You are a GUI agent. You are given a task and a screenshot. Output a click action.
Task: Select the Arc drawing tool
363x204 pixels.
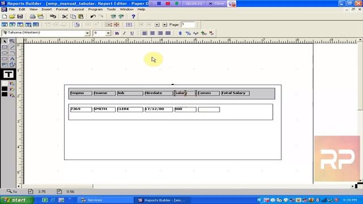coord(12,53)
